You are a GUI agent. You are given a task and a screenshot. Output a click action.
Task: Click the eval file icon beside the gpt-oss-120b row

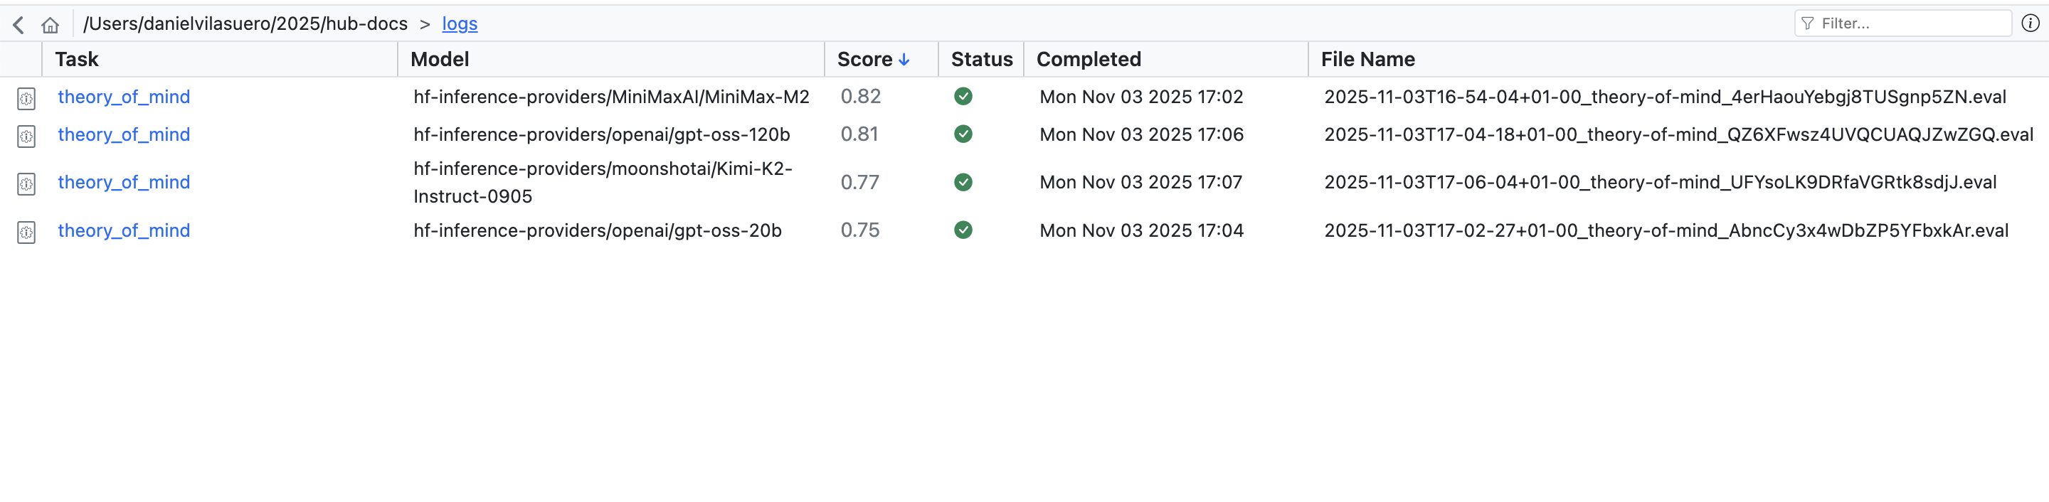pyautogui.click(x=26, y=135)
